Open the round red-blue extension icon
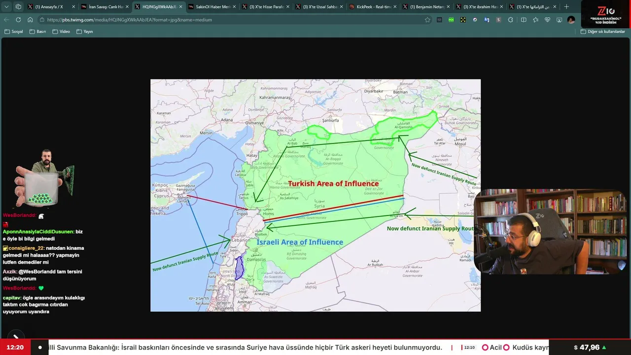 coord(475,20)
